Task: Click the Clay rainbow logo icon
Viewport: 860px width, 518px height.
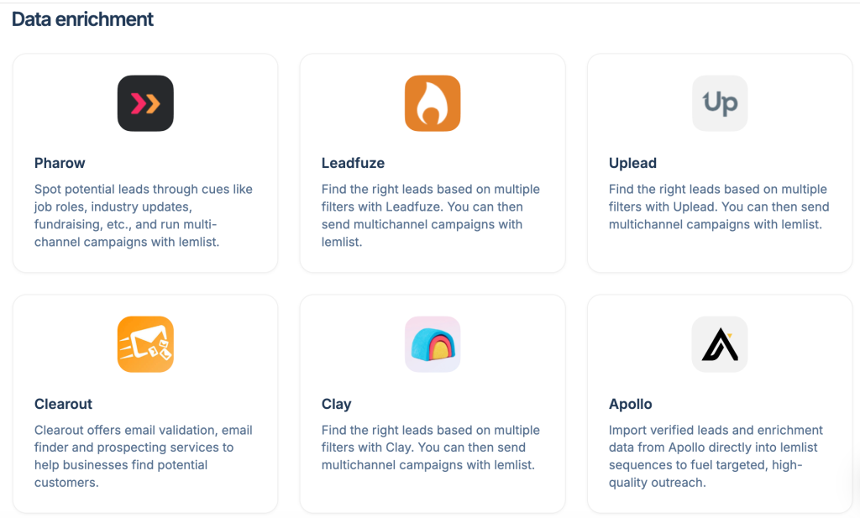Action: click(432, 343)
